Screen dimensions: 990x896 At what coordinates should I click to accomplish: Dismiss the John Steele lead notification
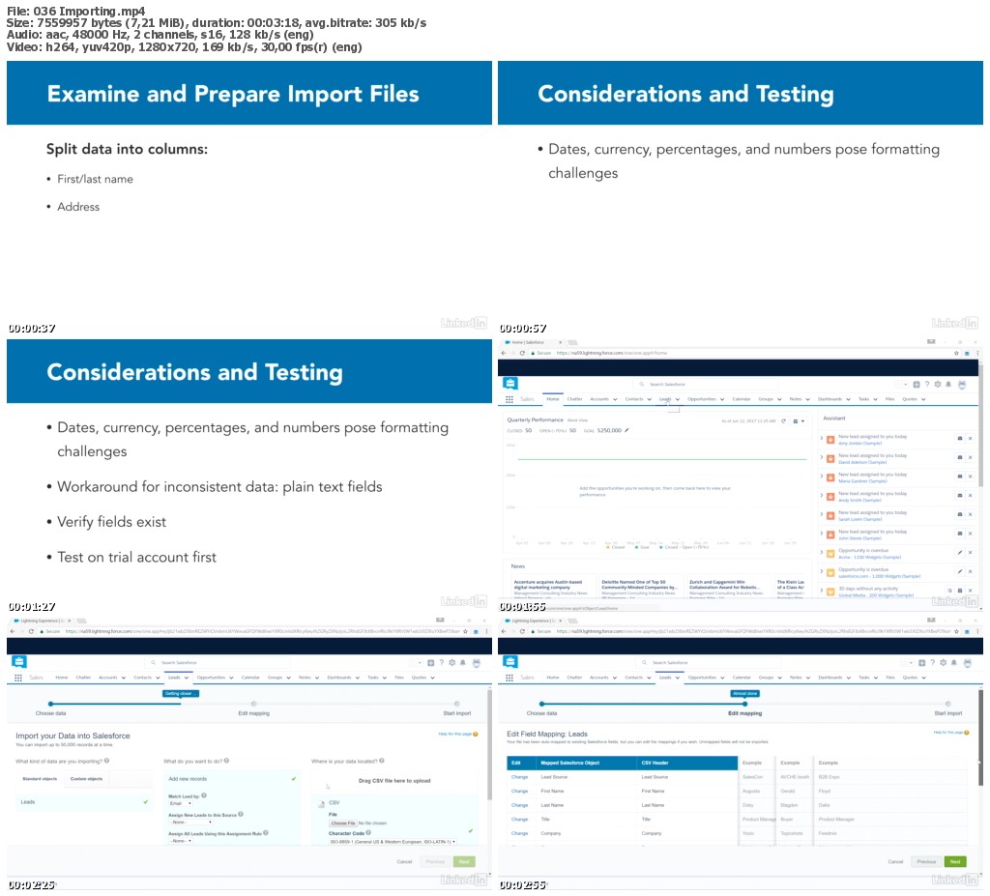pos(971,534)
